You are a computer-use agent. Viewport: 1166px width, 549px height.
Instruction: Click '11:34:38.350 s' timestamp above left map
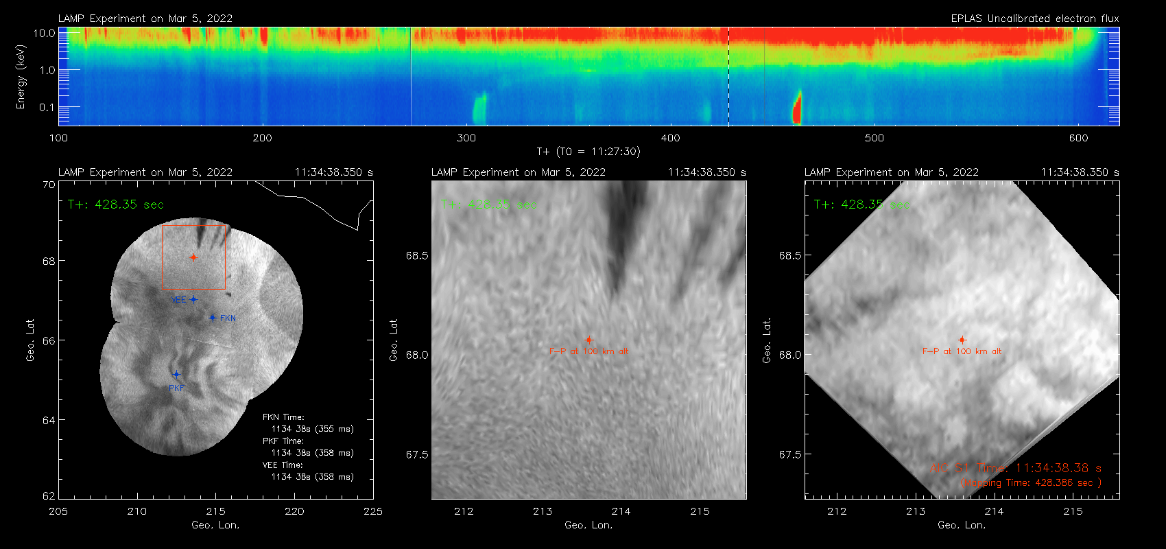pos(334,172)
